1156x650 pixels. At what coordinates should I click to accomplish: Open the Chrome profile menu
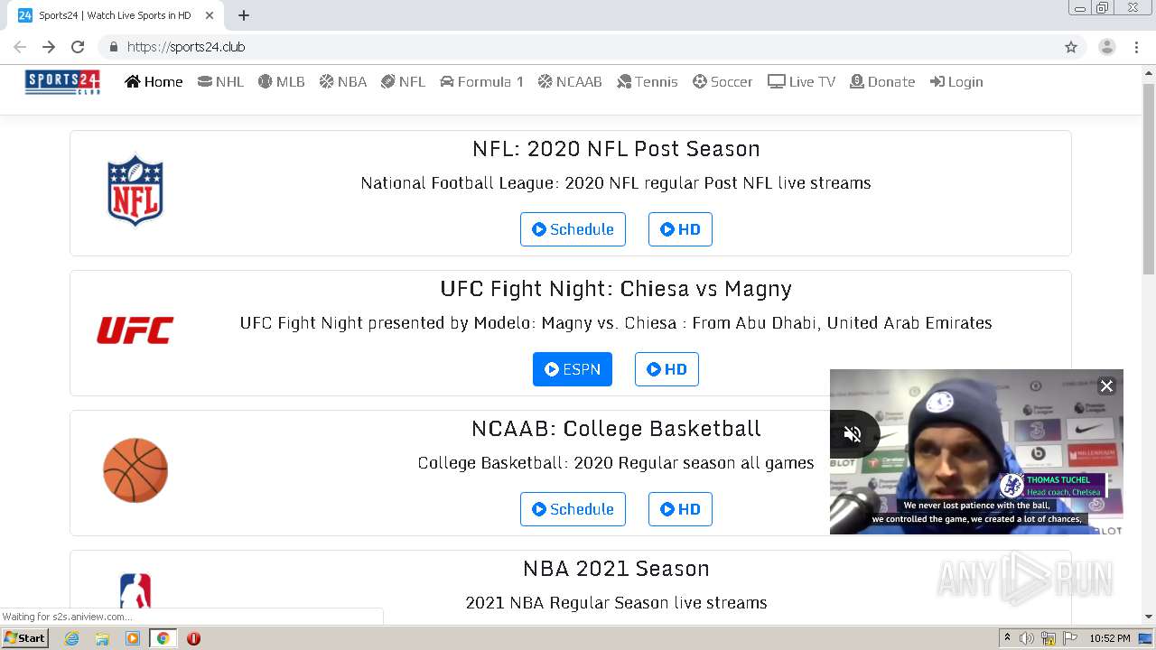click(x=1107, y=47)
